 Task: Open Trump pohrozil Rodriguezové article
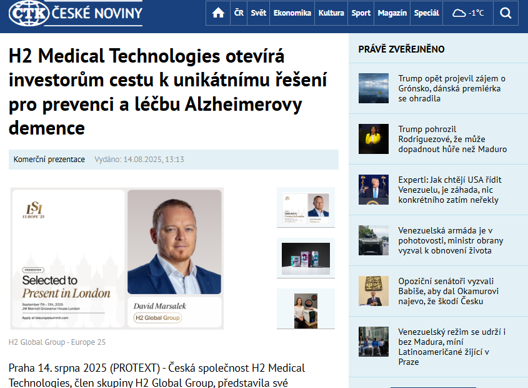(x=452, y=139)
